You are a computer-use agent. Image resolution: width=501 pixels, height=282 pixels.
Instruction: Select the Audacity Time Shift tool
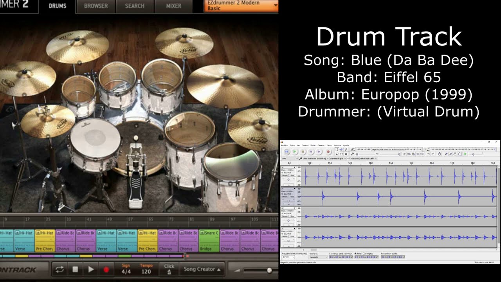[x=341, y=154]
